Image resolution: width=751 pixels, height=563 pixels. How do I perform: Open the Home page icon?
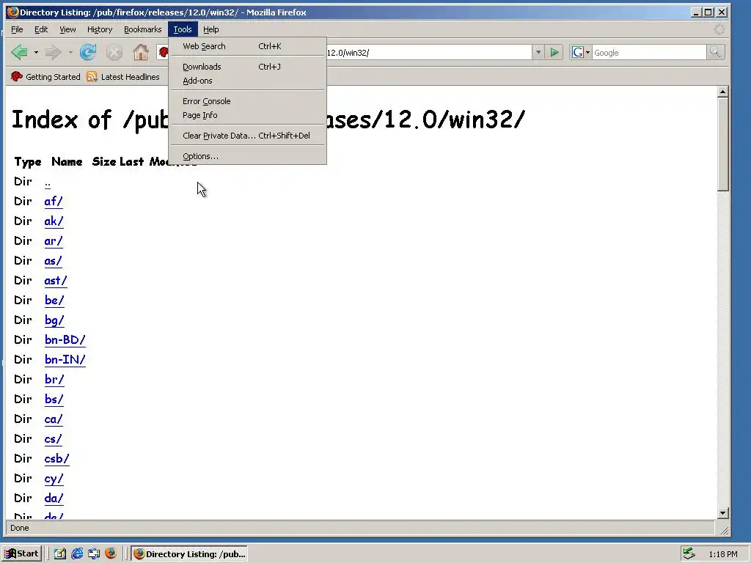(x=140, y=52)
